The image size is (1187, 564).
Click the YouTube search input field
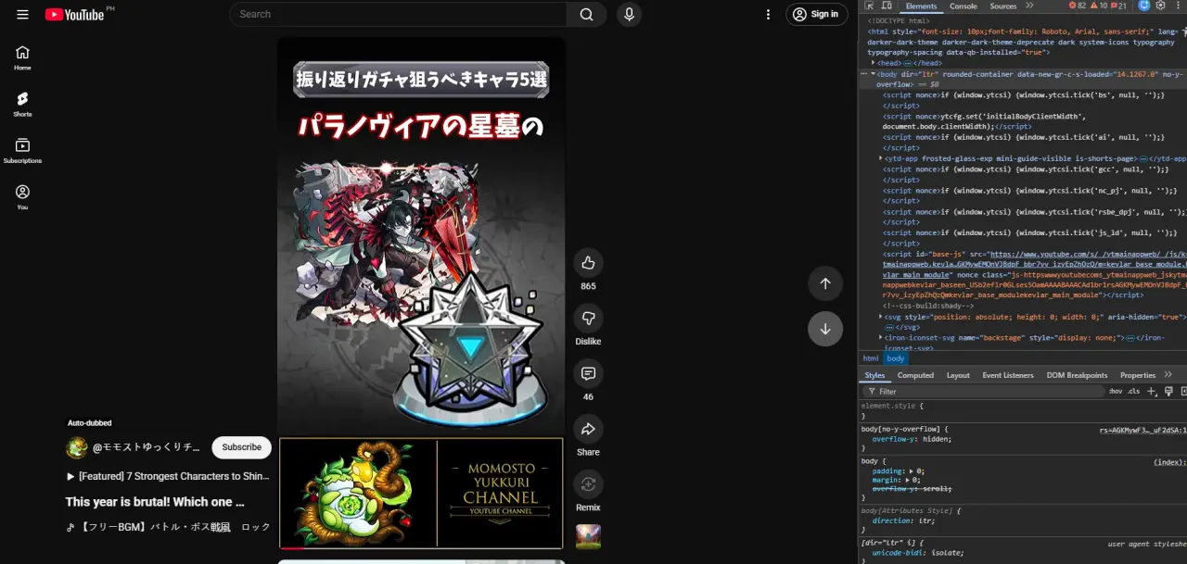tap(398, 14)
